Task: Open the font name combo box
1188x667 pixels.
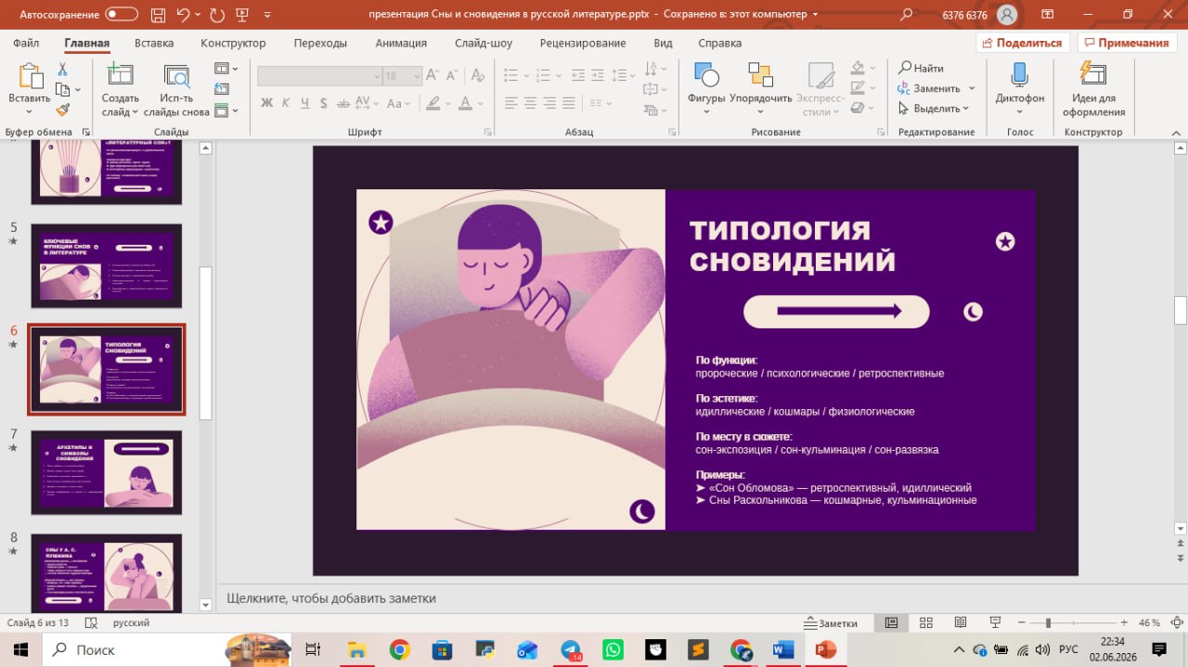Action: pos(319,76)
